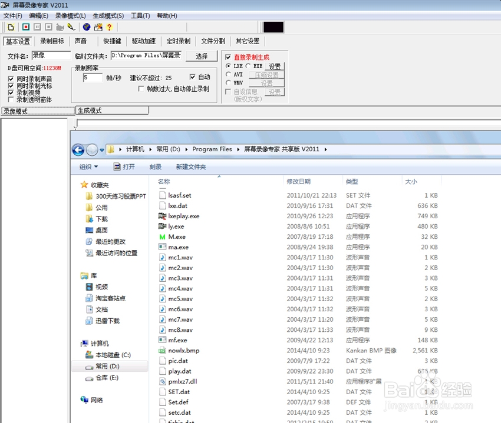This screenshot has width=501, height=423.
Task: Switch to the 录制目标 tab
Action: 52,41
